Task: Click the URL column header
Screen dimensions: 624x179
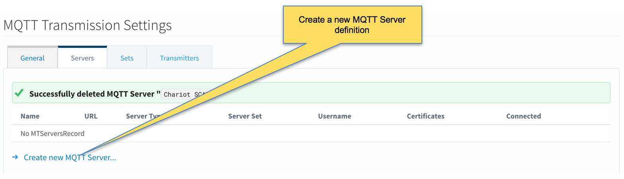Action: coord(91,116)
